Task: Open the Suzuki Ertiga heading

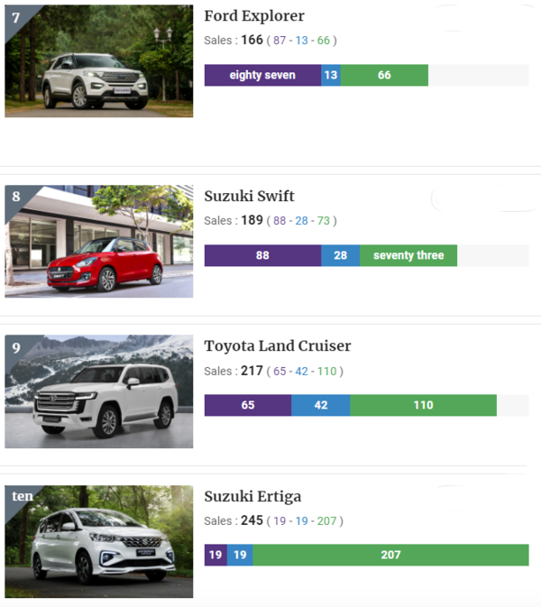Action: click(252, 496)
